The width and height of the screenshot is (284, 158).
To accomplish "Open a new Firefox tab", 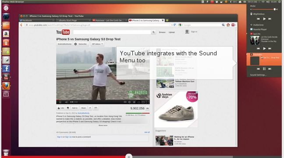I will pyautogui.click(x=167, y=20).
